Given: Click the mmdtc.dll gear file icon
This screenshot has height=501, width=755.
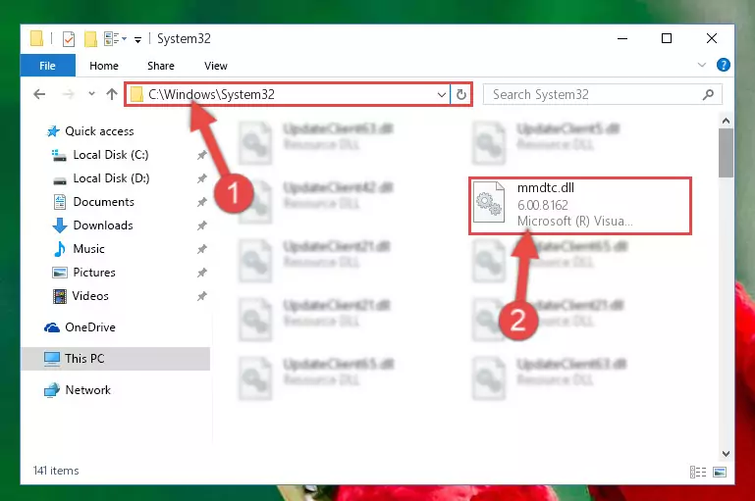Looking at the screenshot, I should [x=489, y=202].
